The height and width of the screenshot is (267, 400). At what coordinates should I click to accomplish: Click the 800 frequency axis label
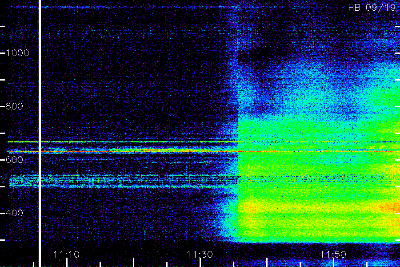14,106
